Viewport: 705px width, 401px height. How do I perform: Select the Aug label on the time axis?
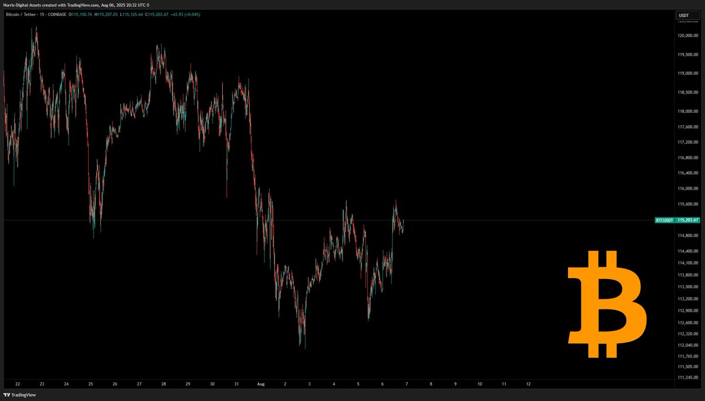coord(260,383)
